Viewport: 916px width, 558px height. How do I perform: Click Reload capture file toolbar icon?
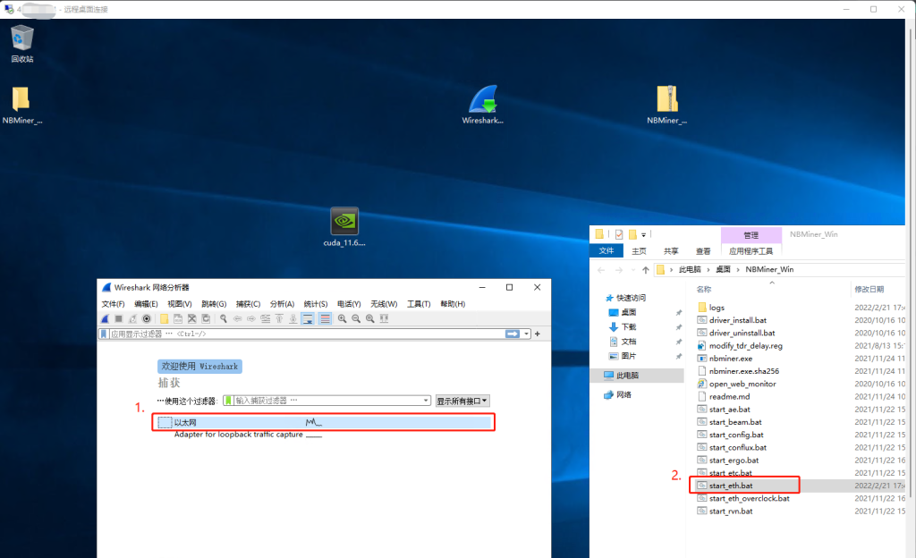pos(206,318)
